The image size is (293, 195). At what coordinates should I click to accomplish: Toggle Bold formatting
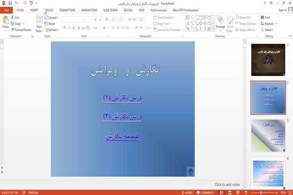[64, 28]
